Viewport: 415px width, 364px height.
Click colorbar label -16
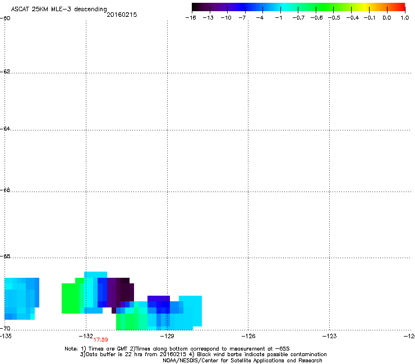[x=191, y=18]
